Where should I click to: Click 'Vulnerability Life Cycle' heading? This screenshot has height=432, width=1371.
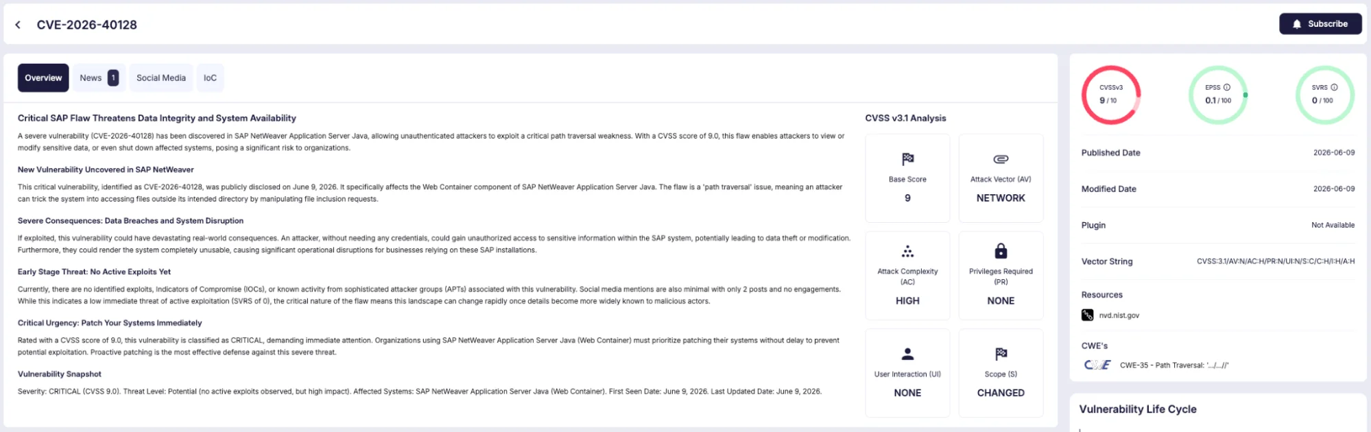[1138, 409]
